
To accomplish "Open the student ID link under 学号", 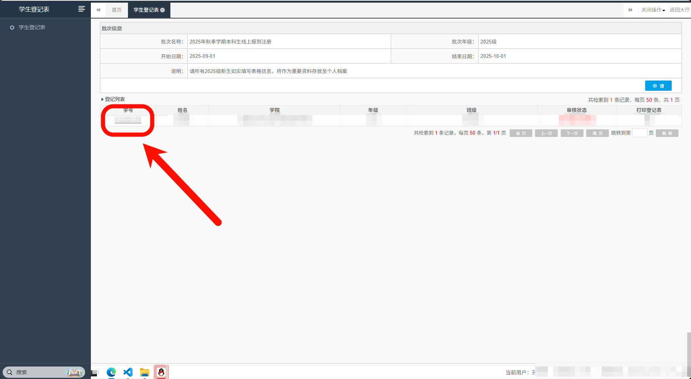I will click(x=128, y=120).
